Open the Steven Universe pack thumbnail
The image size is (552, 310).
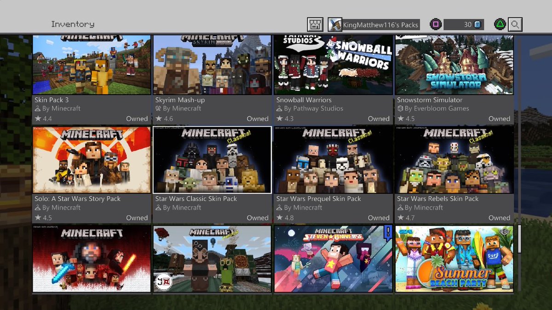click(333, 259)
